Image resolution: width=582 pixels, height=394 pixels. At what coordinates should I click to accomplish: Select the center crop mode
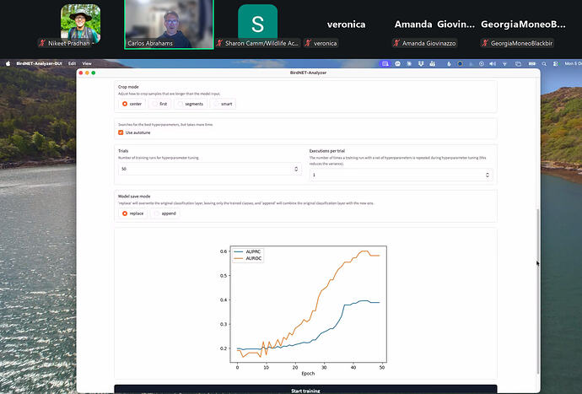pos(132,104)
